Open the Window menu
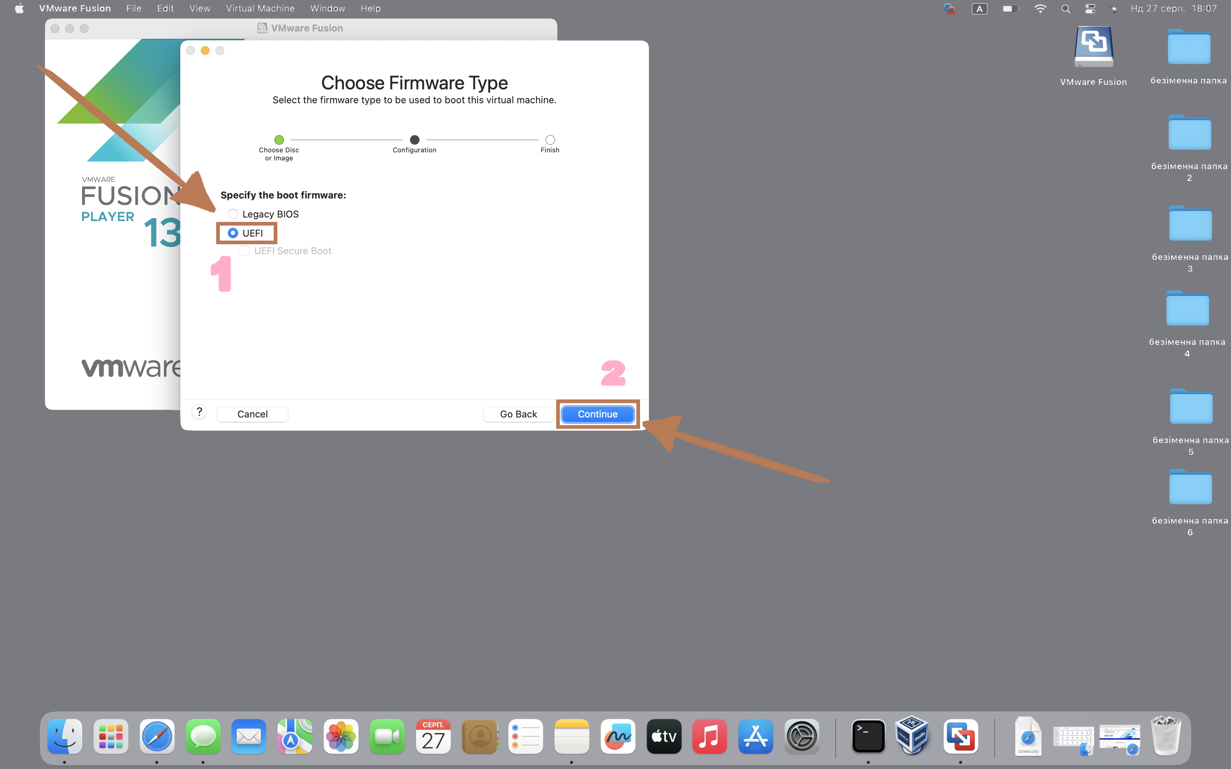The image size is (1231, 769). point(328,8)
